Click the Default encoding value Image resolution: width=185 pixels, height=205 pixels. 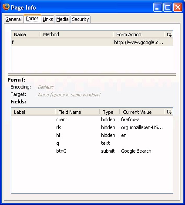click(45, 87)
